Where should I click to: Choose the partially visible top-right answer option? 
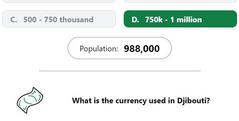(180, 1)
